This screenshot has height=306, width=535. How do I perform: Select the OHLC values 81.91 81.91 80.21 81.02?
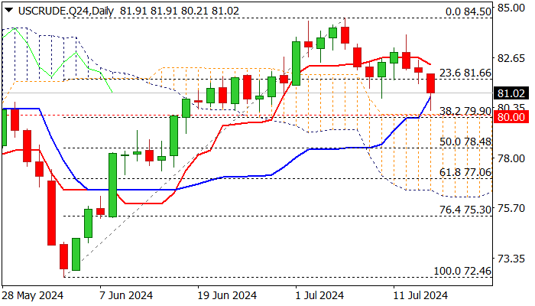180,11
